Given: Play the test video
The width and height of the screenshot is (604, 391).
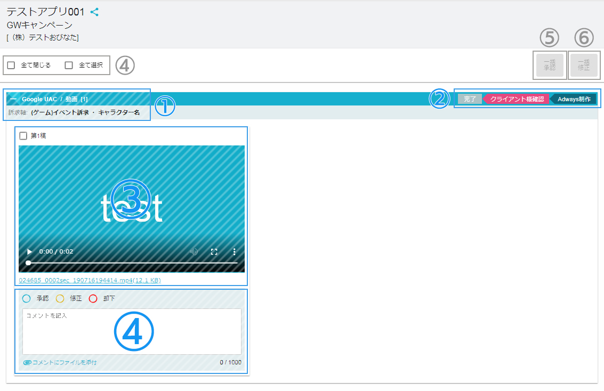Looking at the screenshot, I should click(x=29, y=251).
